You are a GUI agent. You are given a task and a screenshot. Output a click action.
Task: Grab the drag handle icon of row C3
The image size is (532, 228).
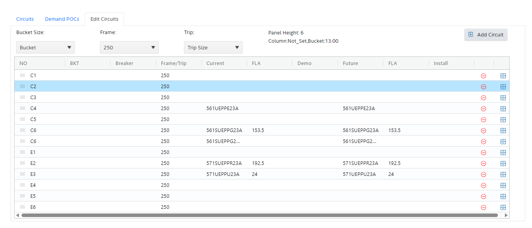click(22, 97)
